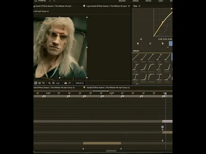The height and width of the screenshot is (154, 206).
Task: Select fourth preset in second Flow row
Action: pyautogui.click(x=159, y=68)
